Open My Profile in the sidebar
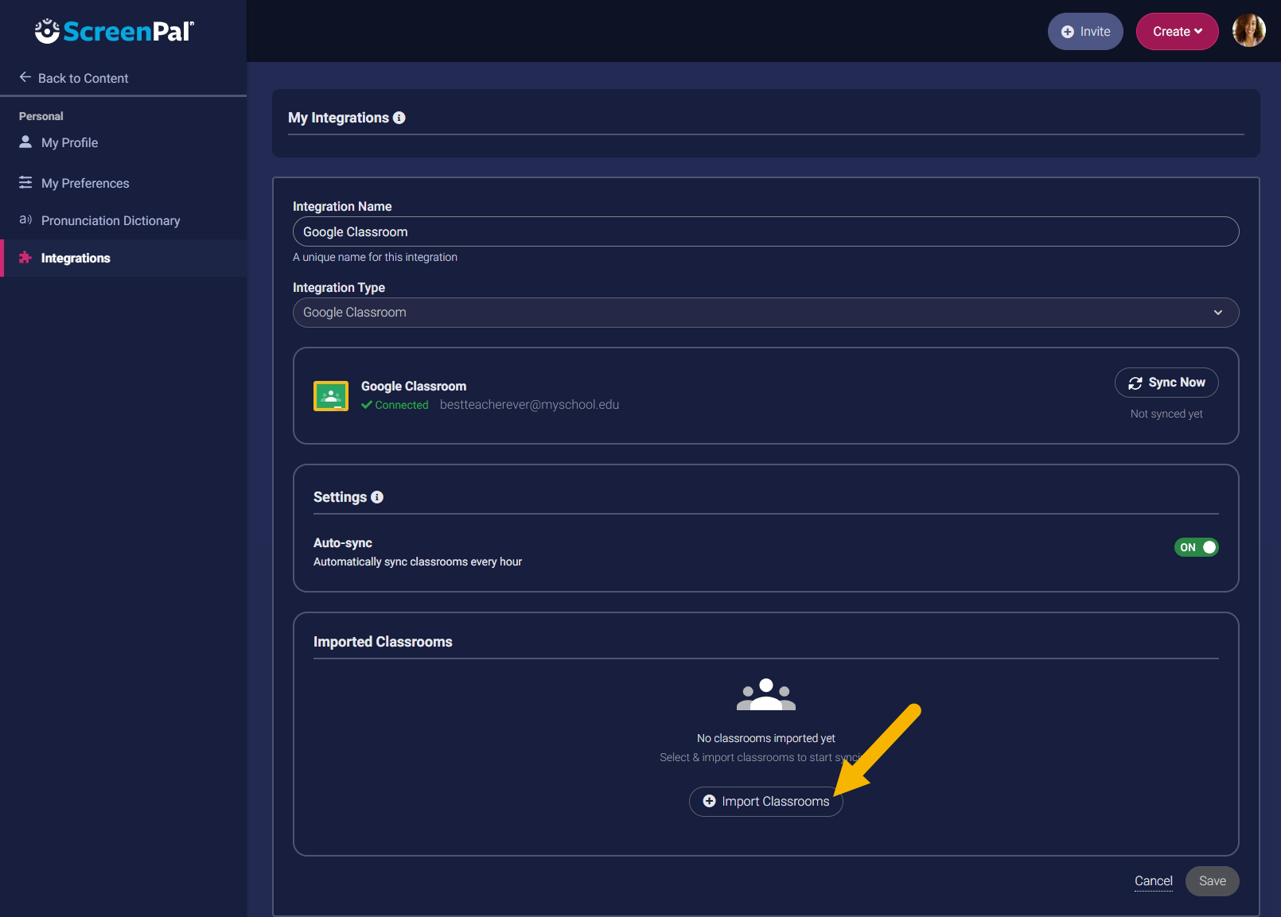1281x917 pixels. 69,142
